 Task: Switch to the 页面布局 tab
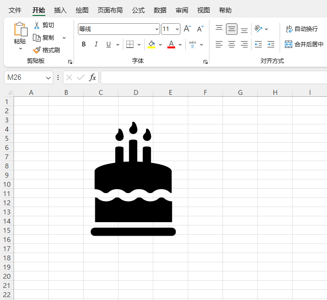[x=110, y=10]
